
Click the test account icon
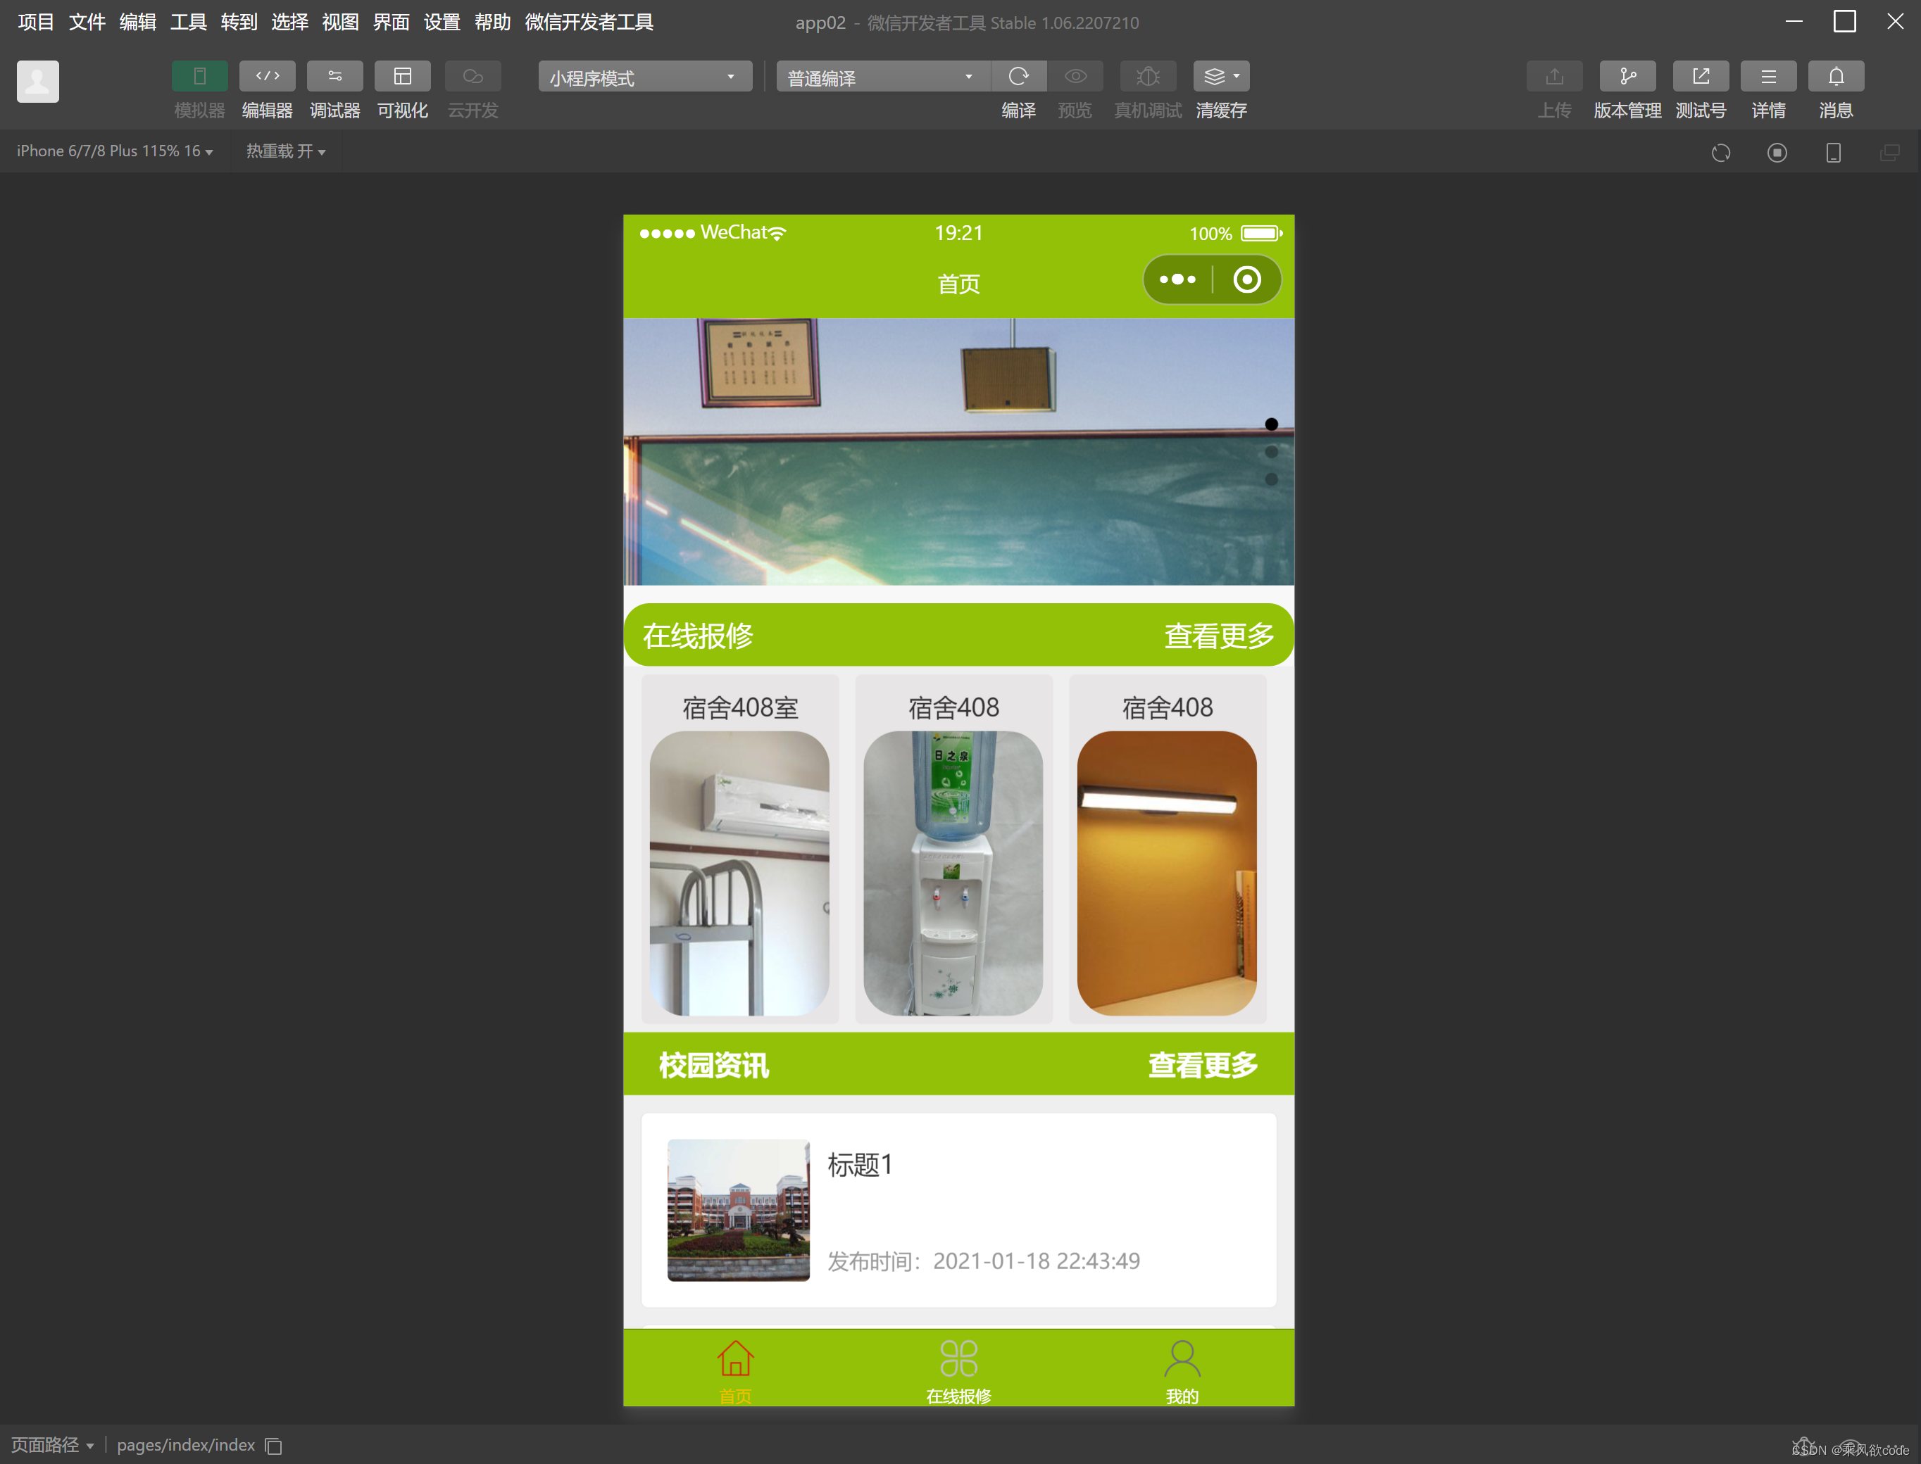[x=1700, y=77]
